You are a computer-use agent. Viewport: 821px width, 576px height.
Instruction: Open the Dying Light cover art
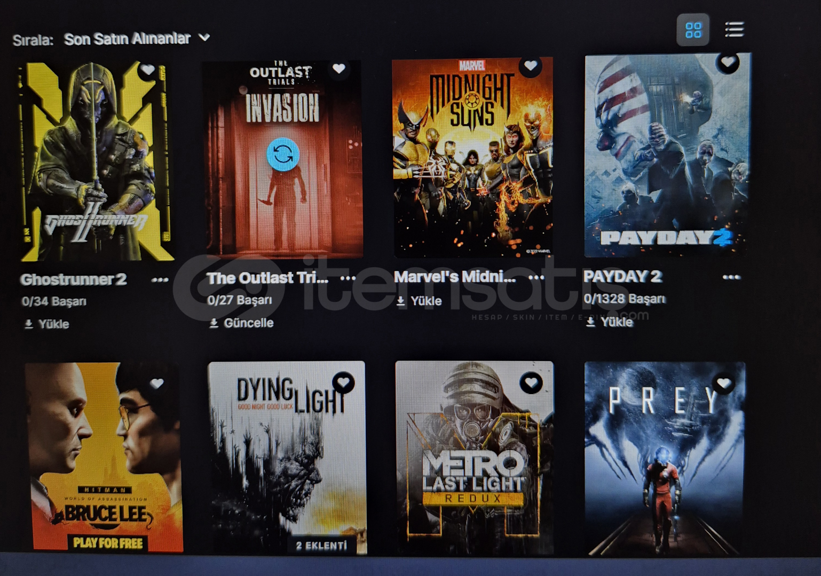287,458
